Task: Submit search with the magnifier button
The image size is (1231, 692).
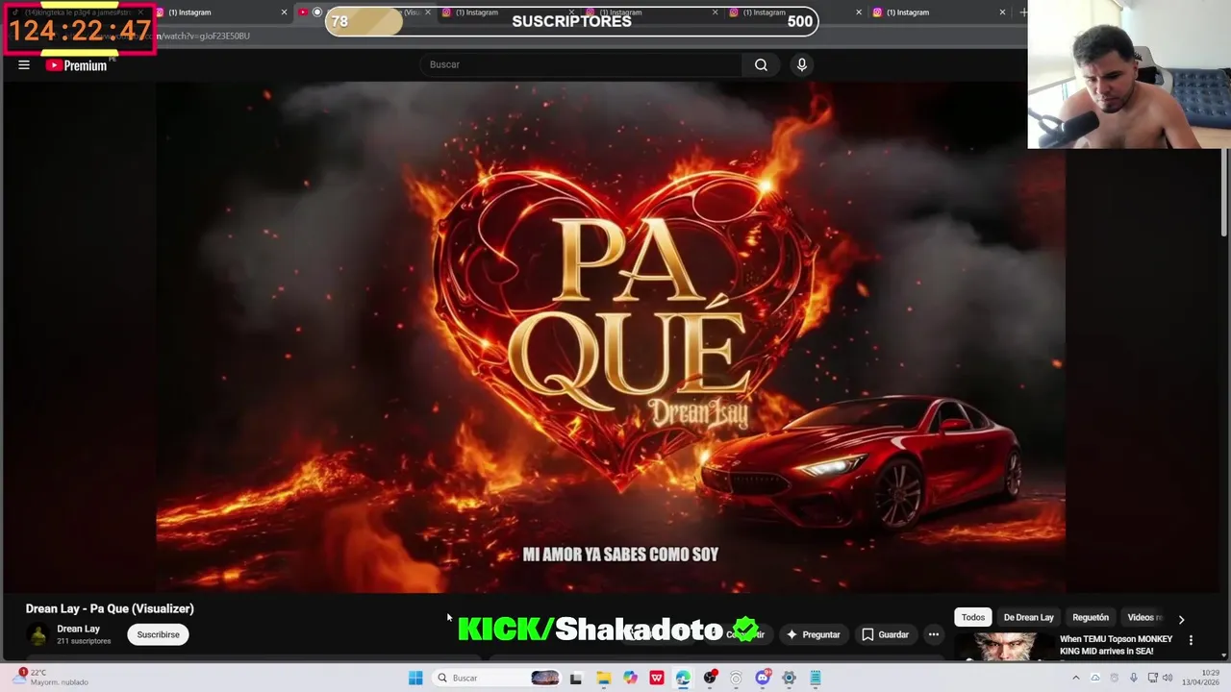Action: tap(761, 64)
